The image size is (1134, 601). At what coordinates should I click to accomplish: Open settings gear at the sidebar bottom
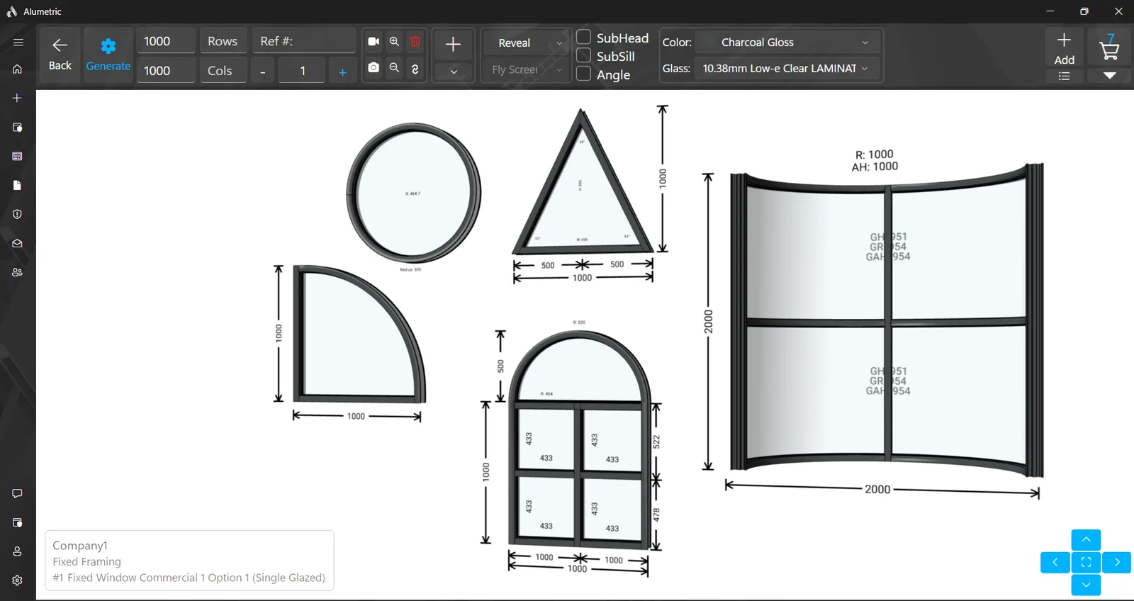(18, 580)
